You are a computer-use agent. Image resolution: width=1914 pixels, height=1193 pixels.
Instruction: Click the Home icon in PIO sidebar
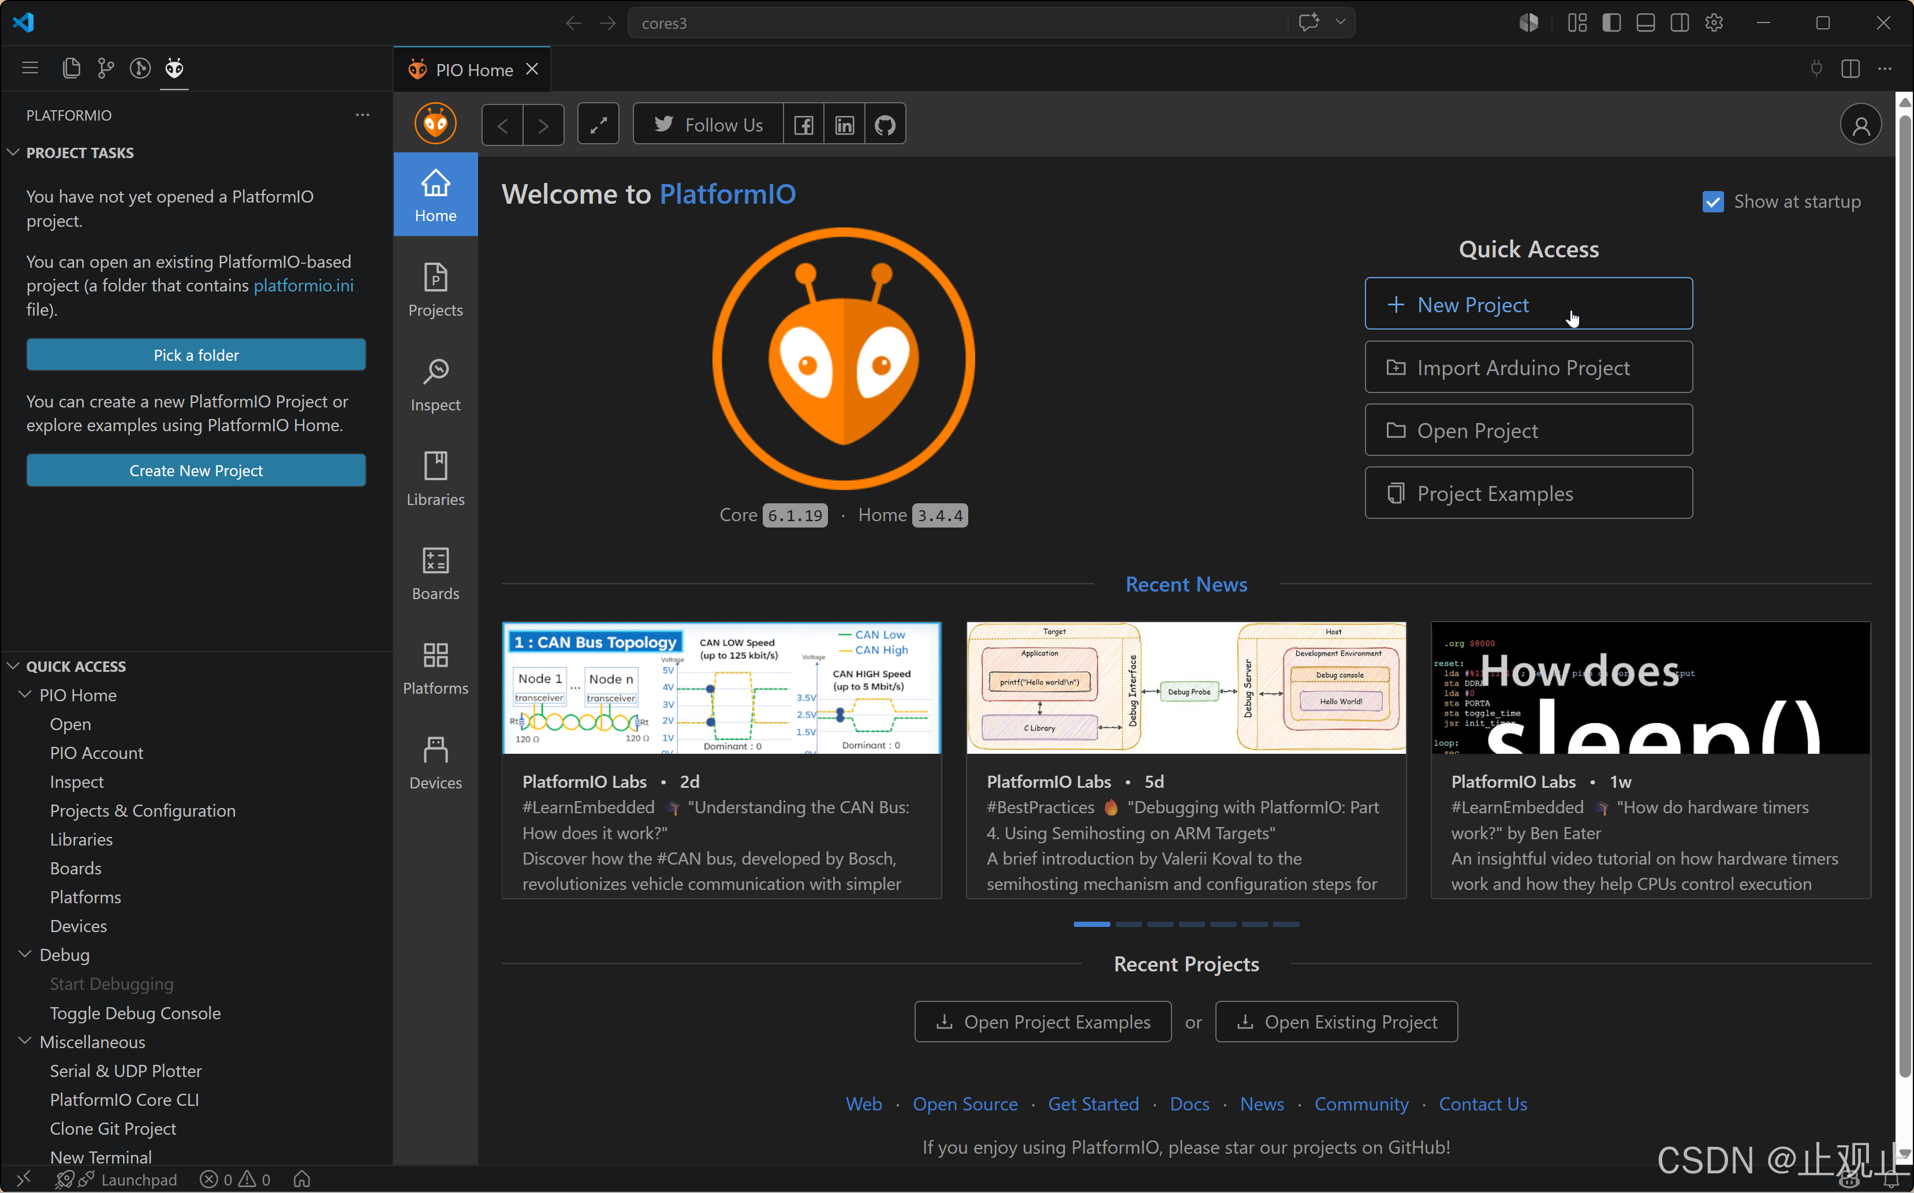click(436, 195)
